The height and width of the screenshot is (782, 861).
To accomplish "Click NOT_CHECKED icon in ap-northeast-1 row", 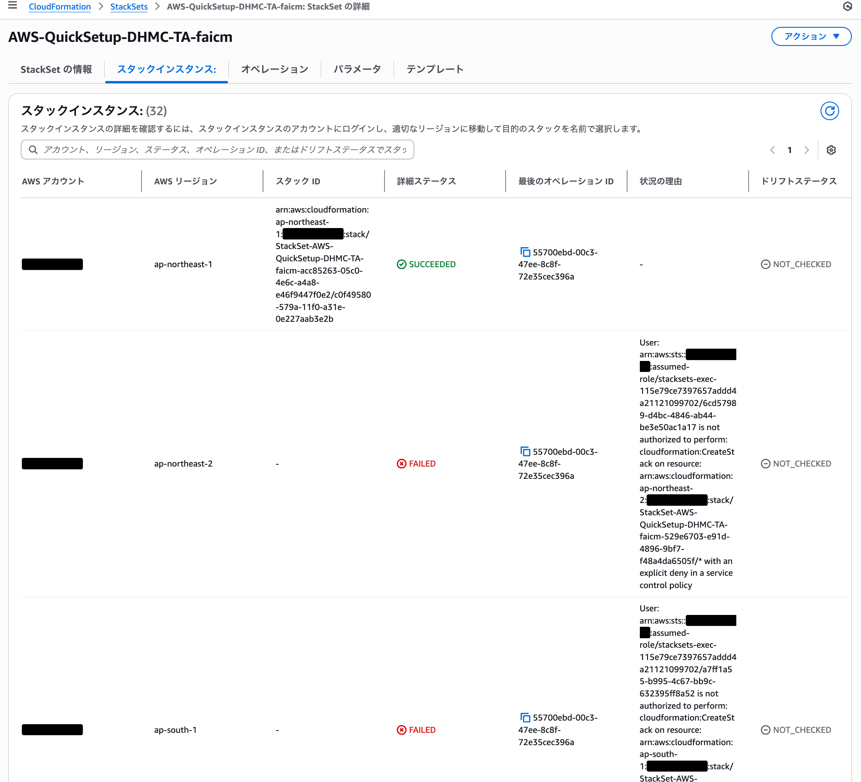I will pyautogui.click(x=765, y=264).
